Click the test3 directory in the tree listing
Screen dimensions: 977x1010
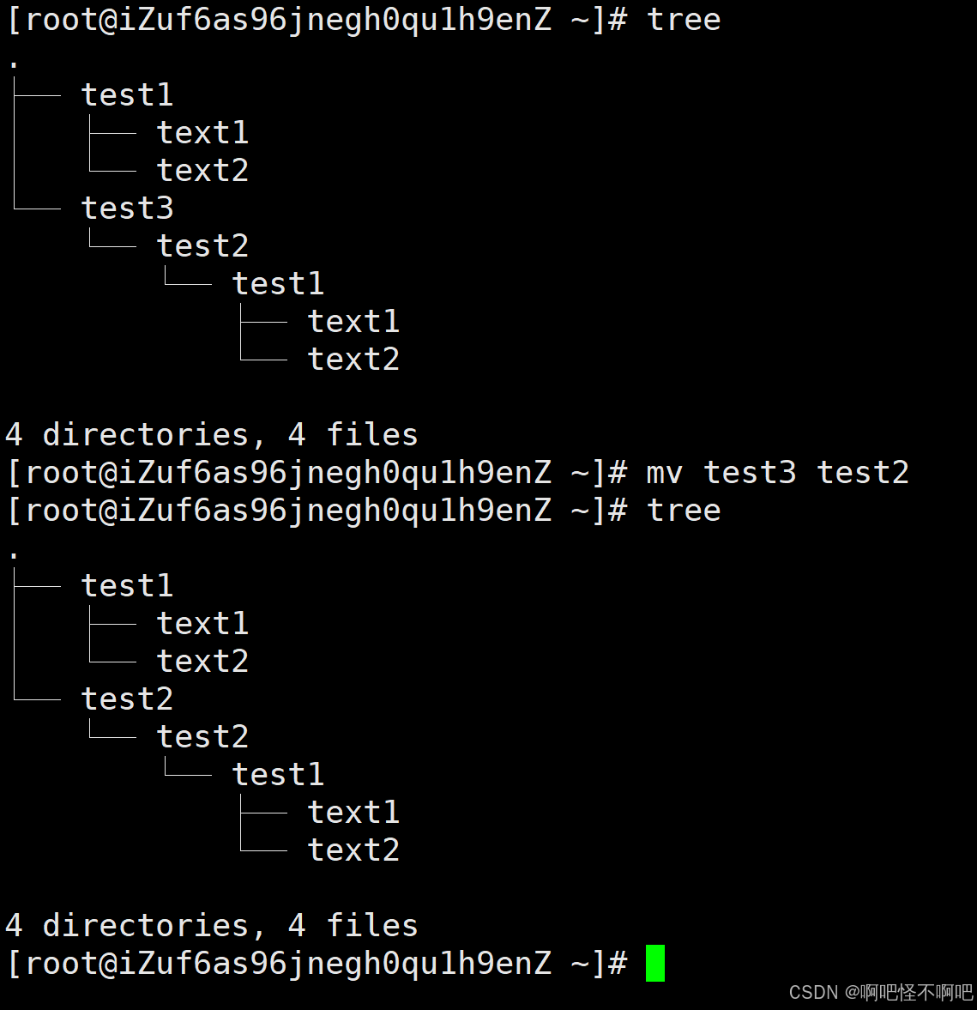point(127,209)
